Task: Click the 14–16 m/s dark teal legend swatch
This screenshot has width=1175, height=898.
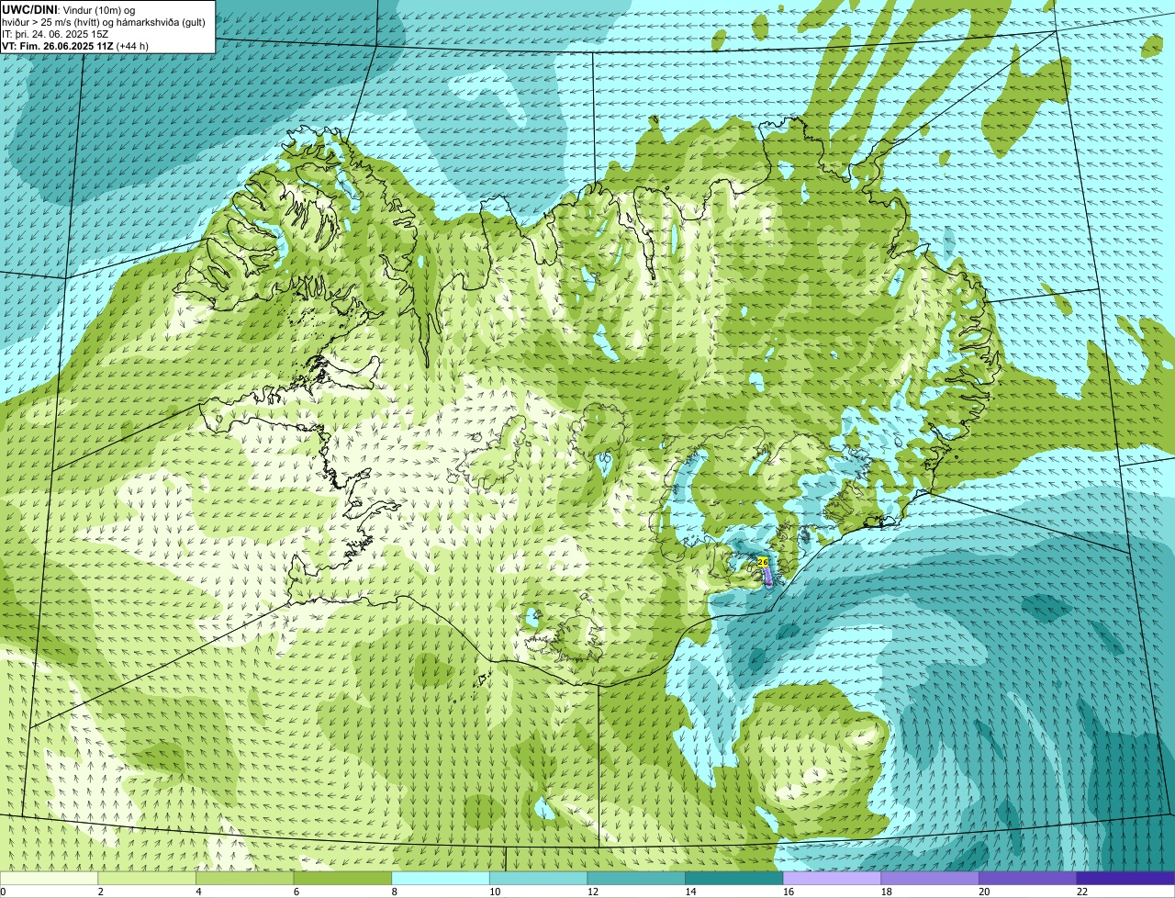Action: click(734, 878)
